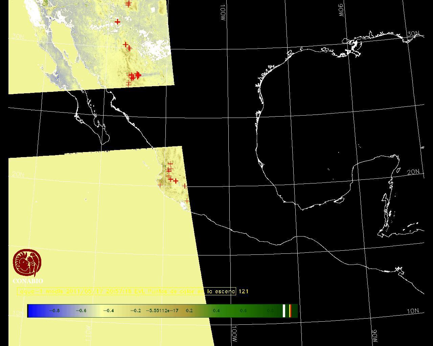
Task: Select the -5.55112e-17 value on the color bar
Action: [x=162, y=311]
